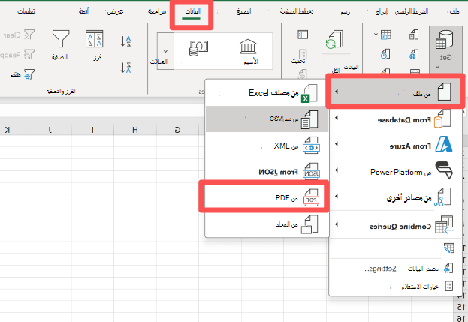The height and width of the screenshot is (322, 468).
Task: Switch to the Automate (أتمتة) tab
Action: click(x=83, y=11)
